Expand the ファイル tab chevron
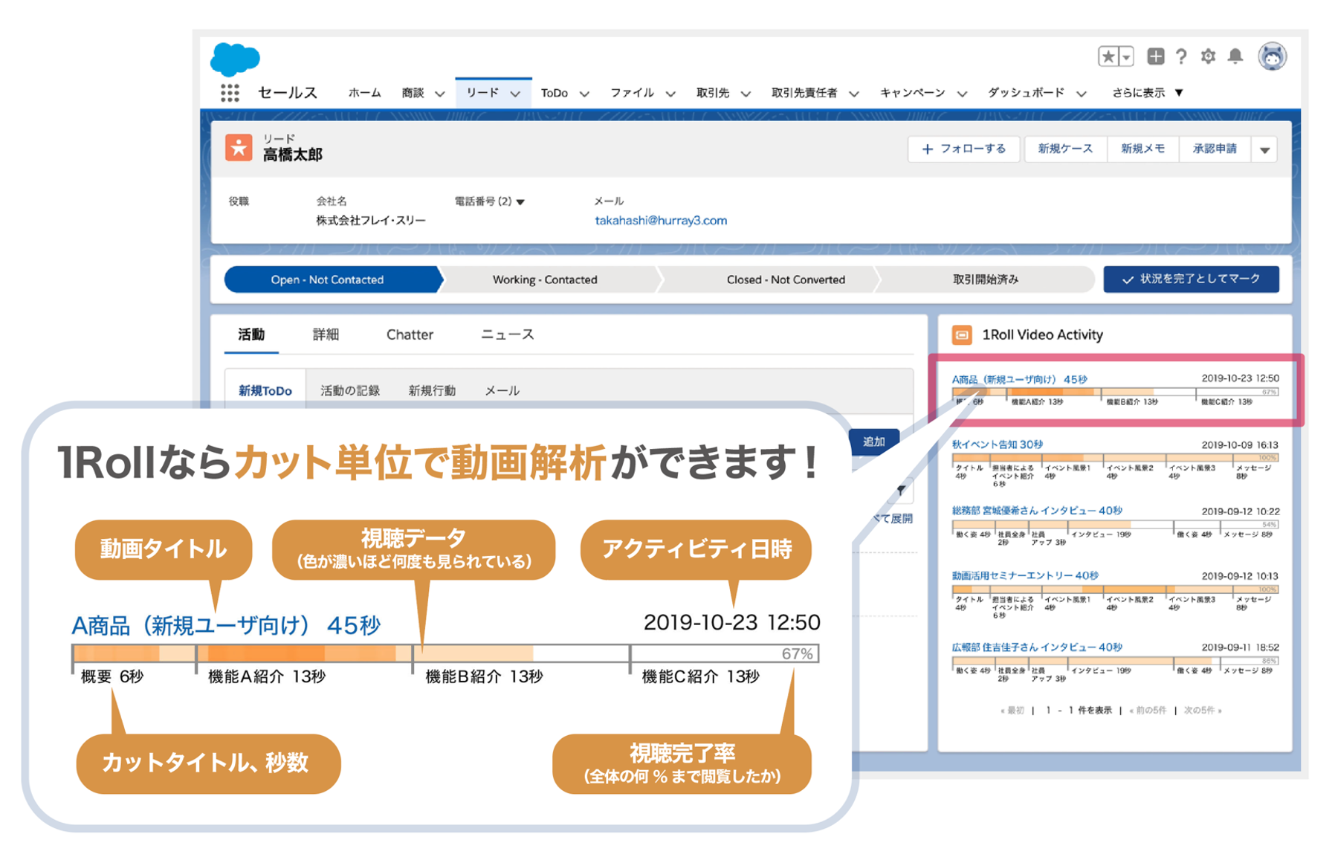 click(670, 94)
